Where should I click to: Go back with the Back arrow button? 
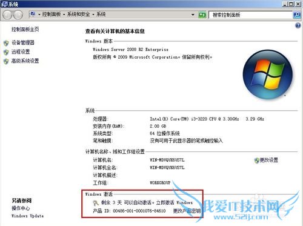[7, 15]
